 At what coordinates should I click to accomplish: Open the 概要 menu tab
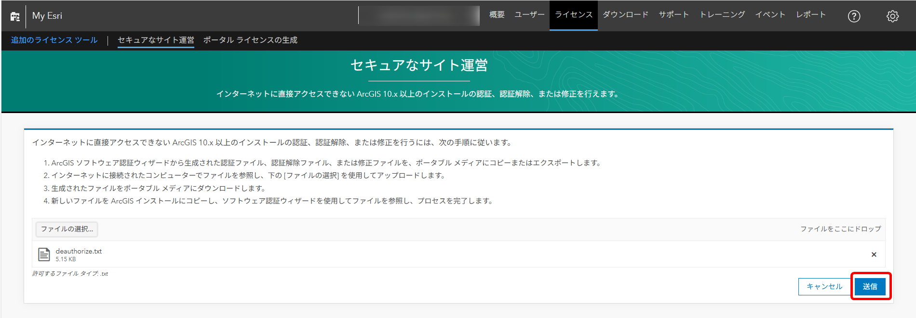pyautogui.click(x=497, y=15)
